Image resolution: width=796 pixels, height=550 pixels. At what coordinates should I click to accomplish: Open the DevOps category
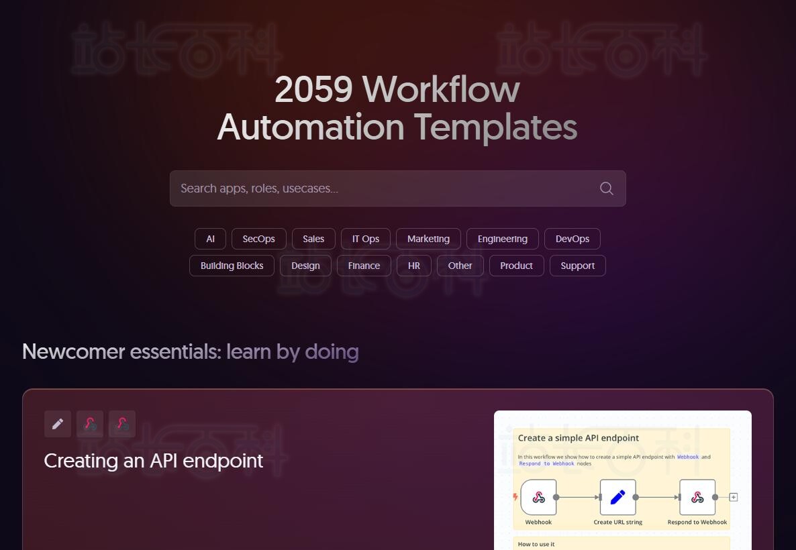572,239
